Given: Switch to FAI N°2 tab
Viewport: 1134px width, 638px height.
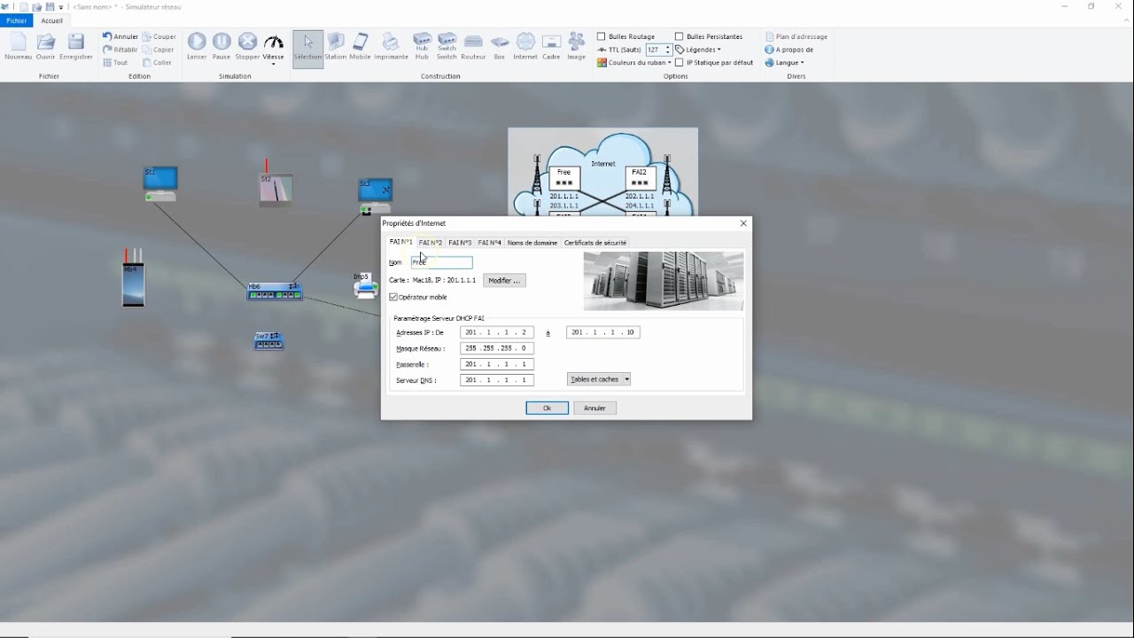Looking at the screenshot, I should [x=431, y=242].
